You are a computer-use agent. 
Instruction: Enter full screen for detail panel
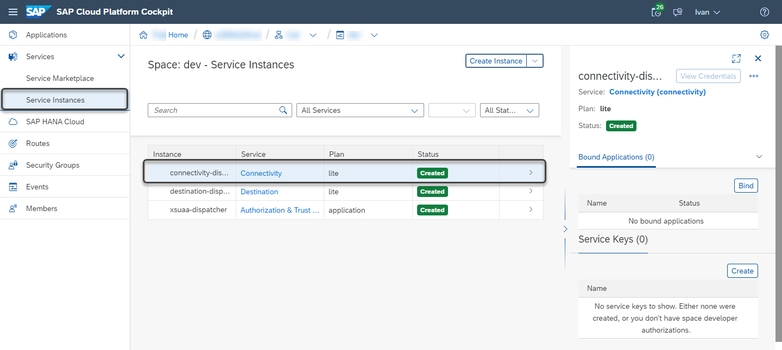[x=736, y=58]
